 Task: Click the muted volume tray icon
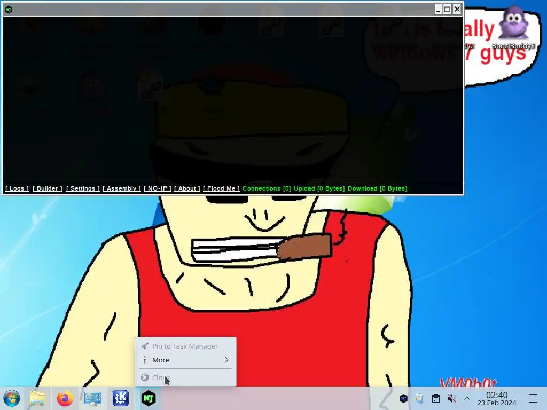point(451,398)
